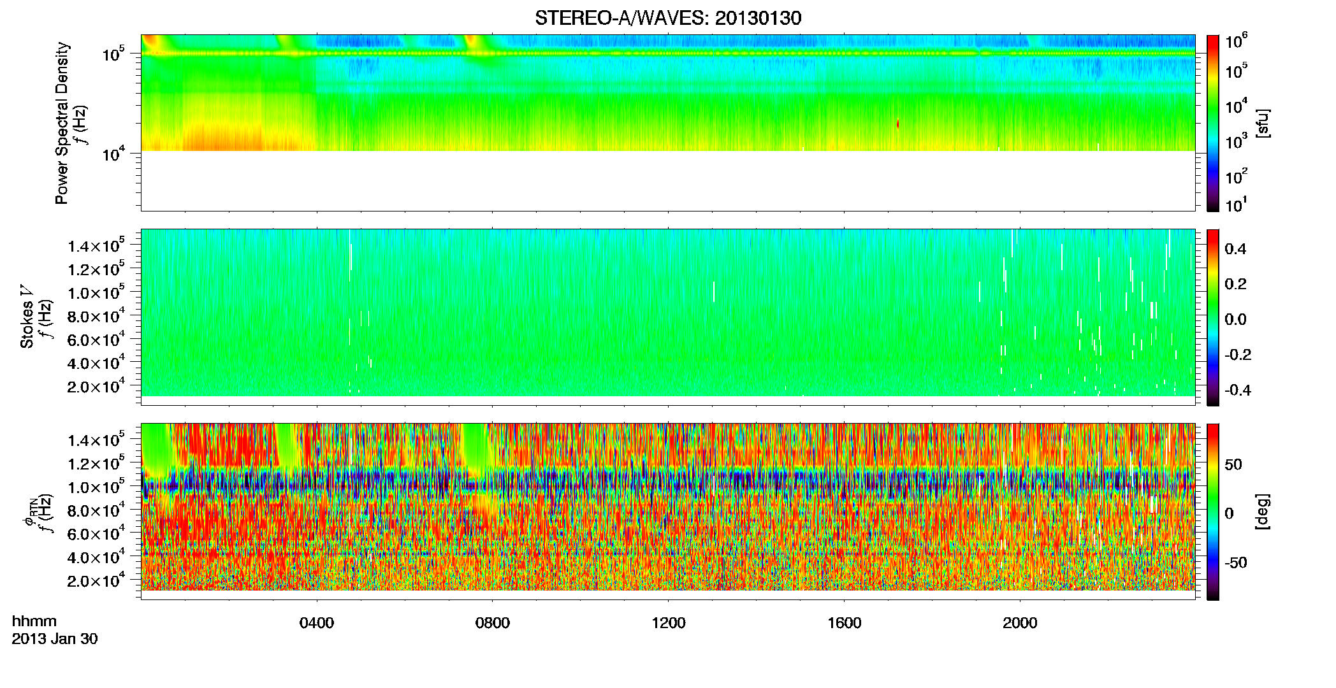This screenshot has height=688, width=1336.
Task: Click the 1200 time axis label
Action: coord(669,623)
